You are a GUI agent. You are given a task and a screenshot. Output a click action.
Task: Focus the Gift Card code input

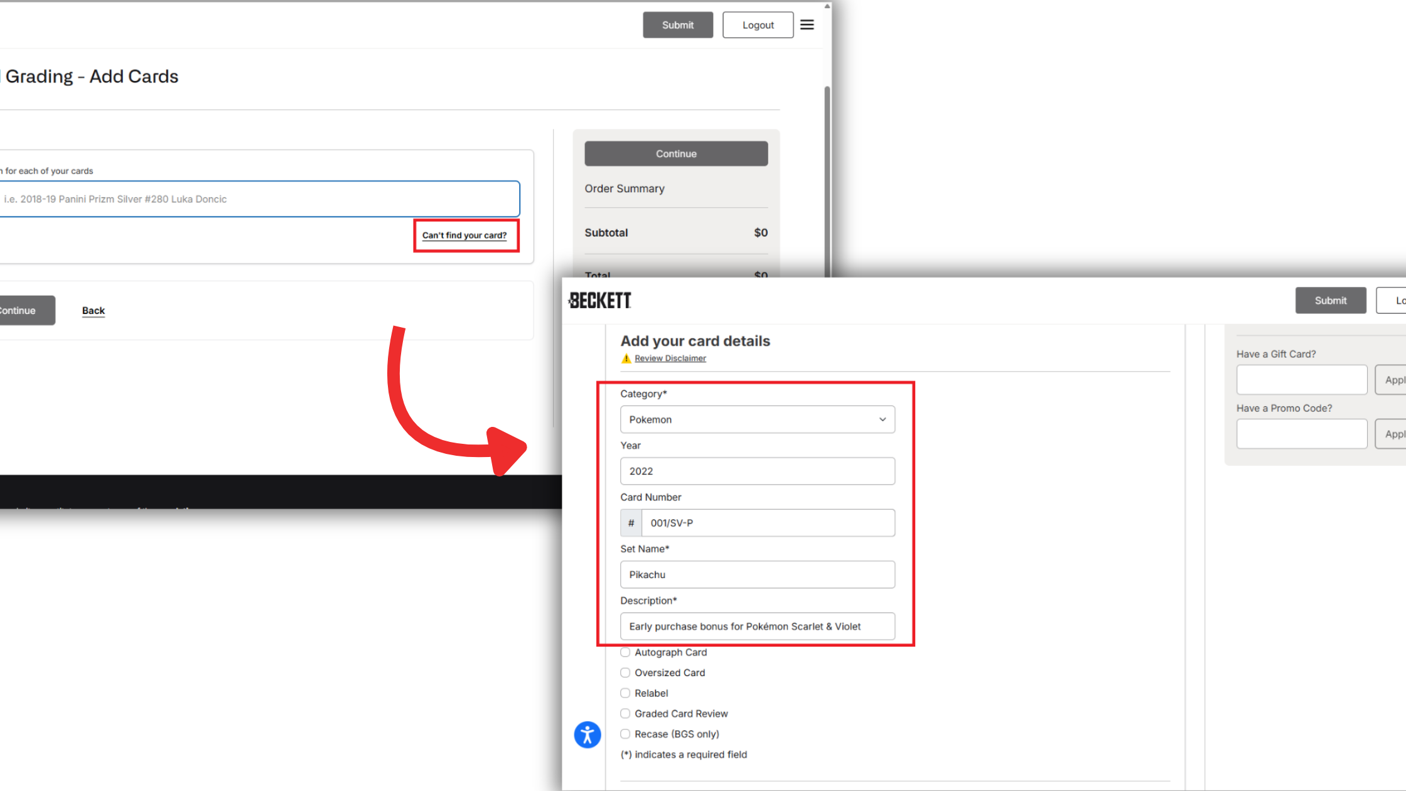[1302, 380]
